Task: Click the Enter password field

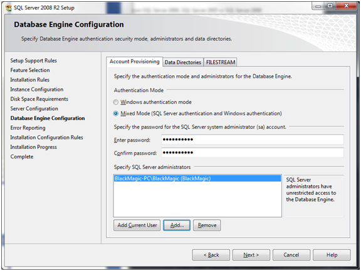Action: click(x=253, y=140)
